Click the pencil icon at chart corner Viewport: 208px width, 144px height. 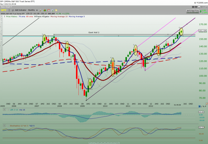tap(207, 103)
